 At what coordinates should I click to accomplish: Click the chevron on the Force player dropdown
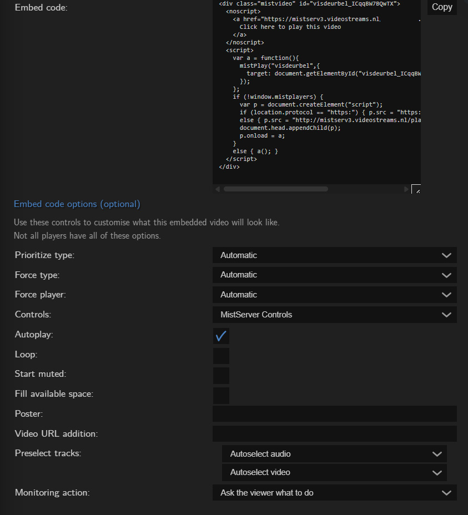coord(446,295)
